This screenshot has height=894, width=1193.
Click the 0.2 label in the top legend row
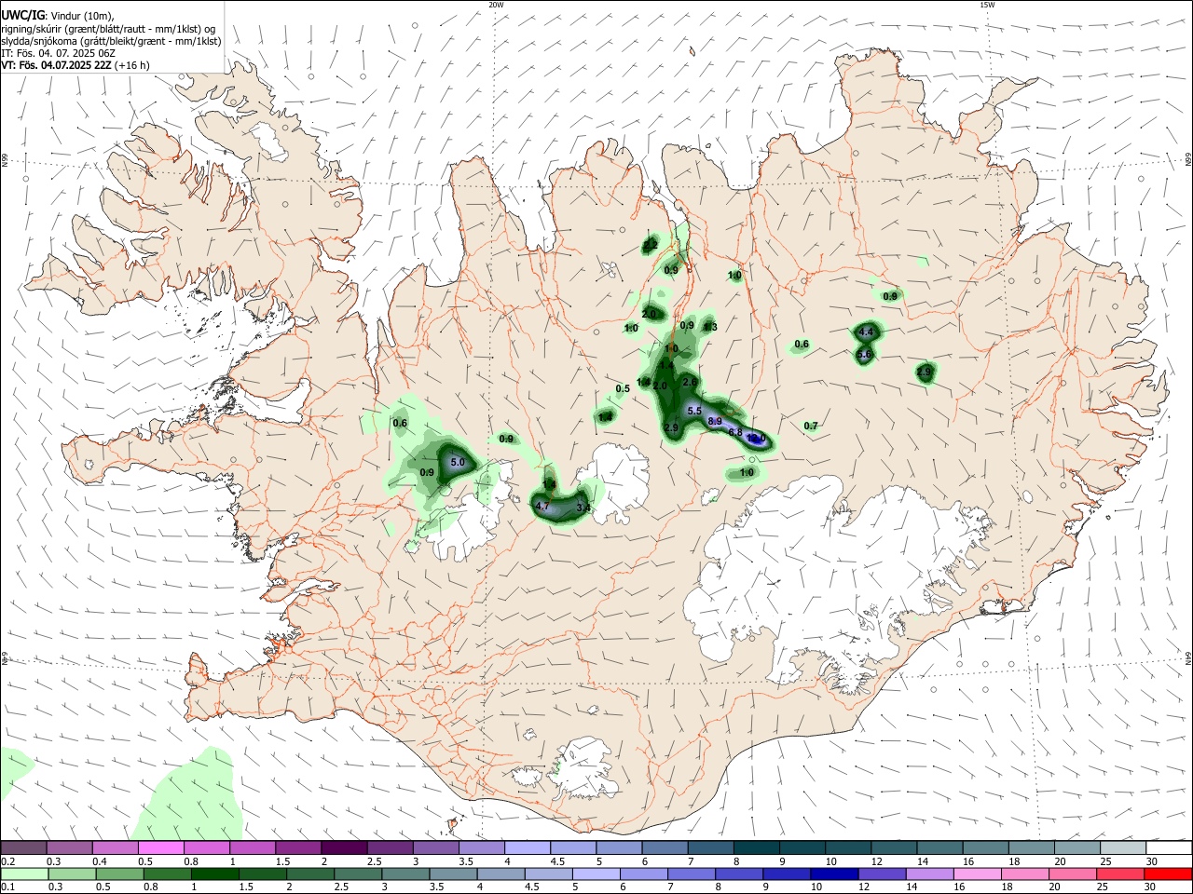(x=7, y=861)
